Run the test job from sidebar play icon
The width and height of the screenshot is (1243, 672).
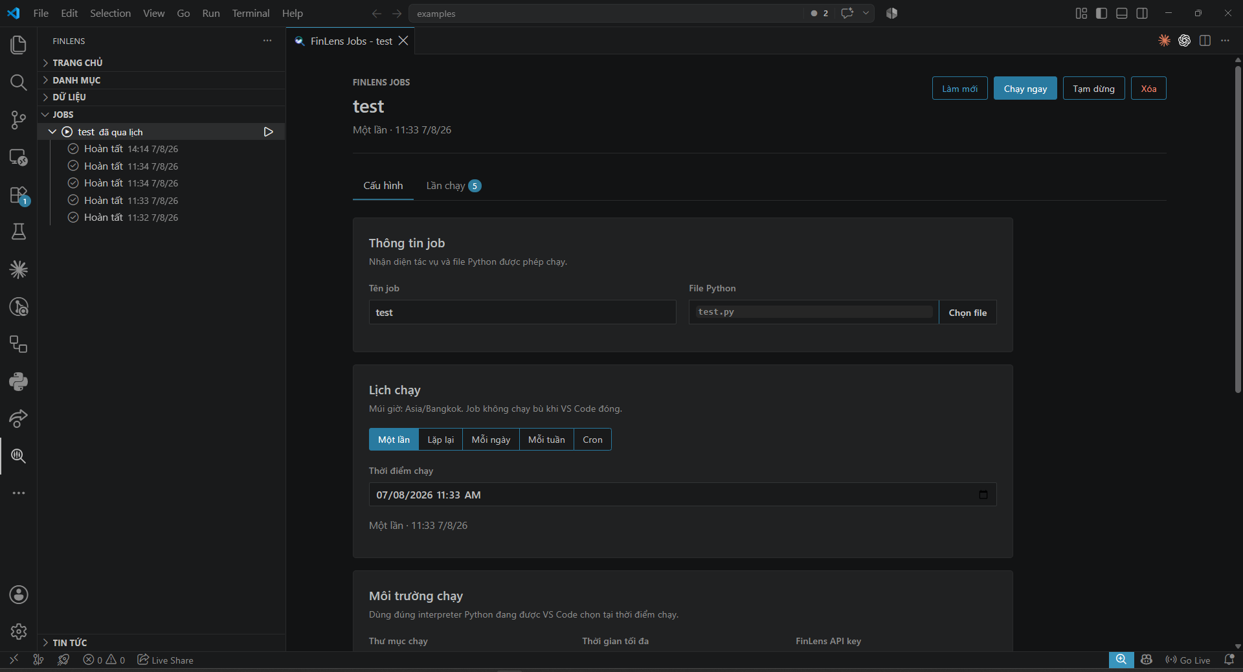[269, 132]
